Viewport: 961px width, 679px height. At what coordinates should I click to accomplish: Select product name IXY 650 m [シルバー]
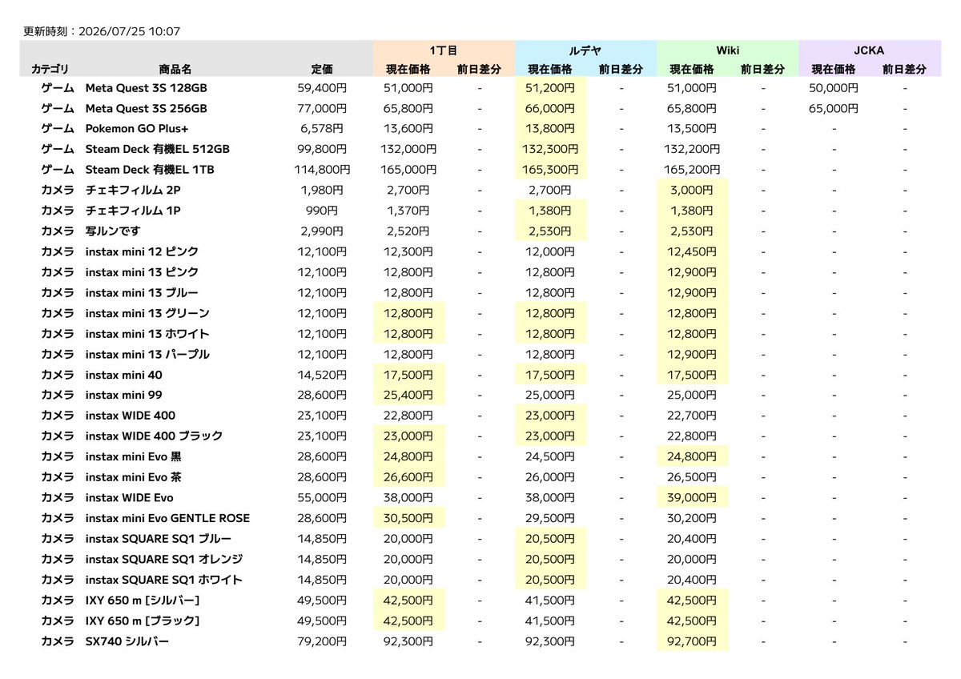point(143,600)
